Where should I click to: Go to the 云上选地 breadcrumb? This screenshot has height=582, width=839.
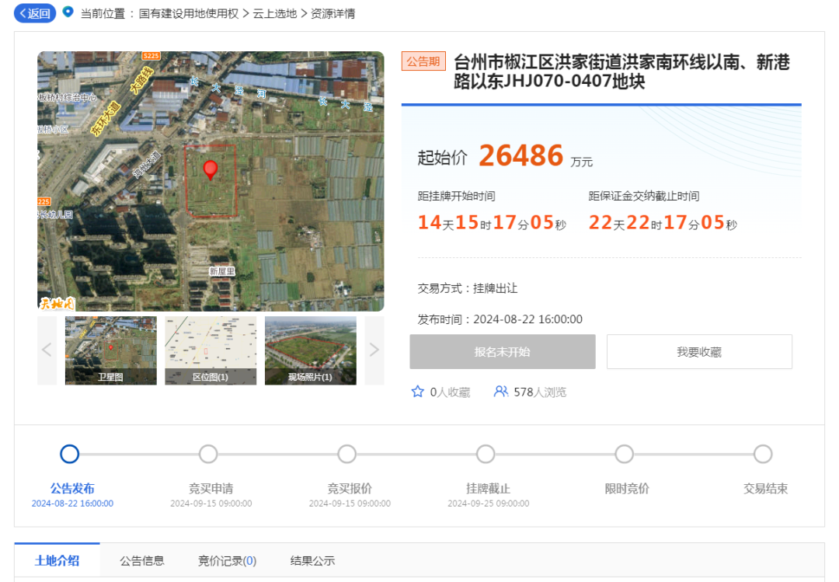(274, 13)
